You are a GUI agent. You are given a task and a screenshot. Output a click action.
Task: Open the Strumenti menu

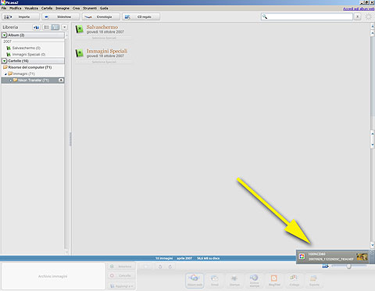[x=90, y=9]
